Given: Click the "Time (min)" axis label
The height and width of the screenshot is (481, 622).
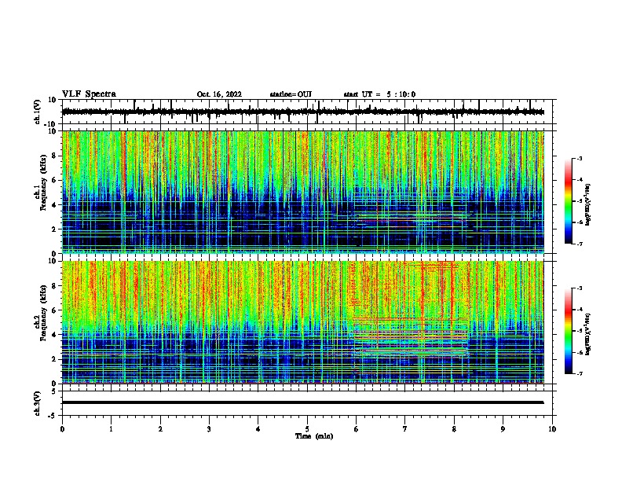Looking at the screenshot, I should [x=314, y=436].
